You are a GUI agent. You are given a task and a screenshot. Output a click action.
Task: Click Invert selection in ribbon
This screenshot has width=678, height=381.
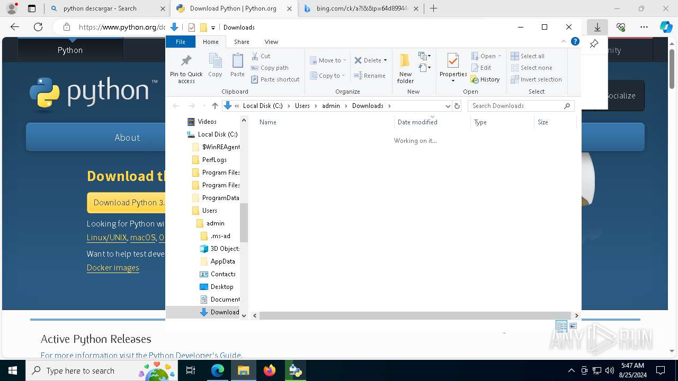(536, 79)
